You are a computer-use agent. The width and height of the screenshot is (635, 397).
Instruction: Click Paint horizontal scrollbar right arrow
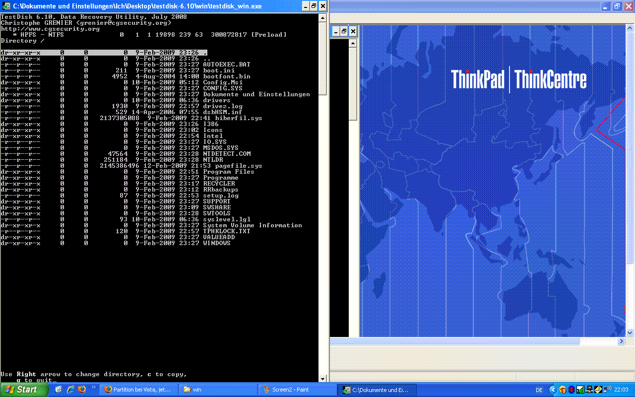click(x=621, y=341)
